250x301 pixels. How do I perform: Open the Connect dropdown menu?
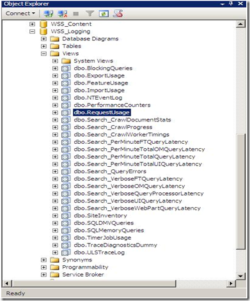pos(20,13)
